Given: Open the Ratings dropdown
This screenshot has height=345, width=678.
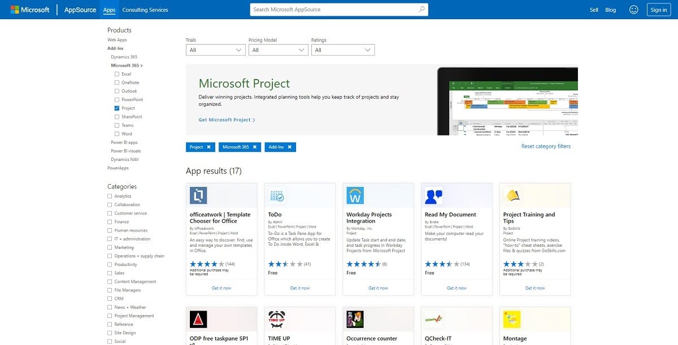Looking at the screenshot, I should pos(342,50).
